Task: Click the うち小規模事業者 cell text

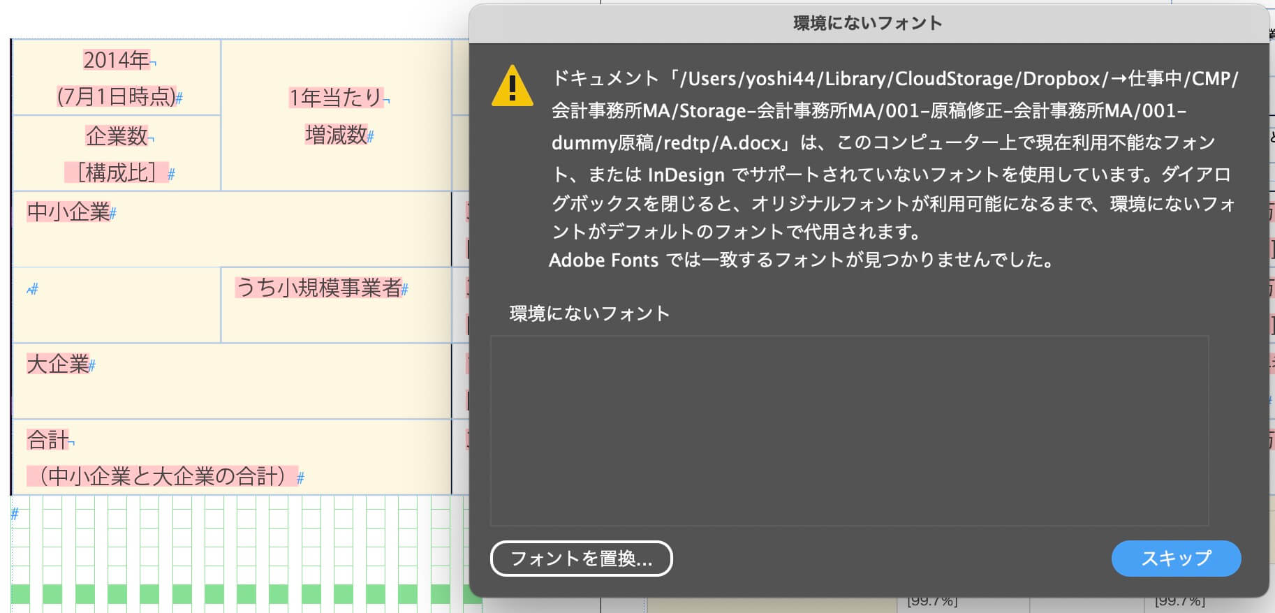Action: pyautogui.click(x=318, y=288)
